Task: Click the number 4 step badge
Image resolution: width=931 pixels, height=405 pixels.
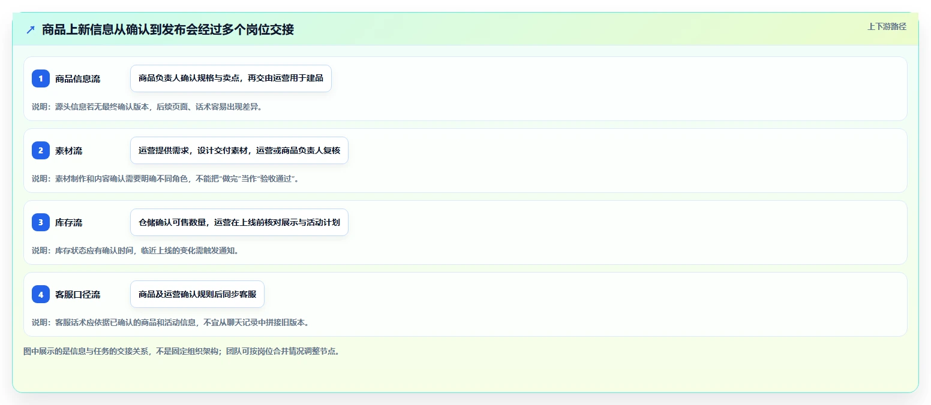Action: click(41, 294)
